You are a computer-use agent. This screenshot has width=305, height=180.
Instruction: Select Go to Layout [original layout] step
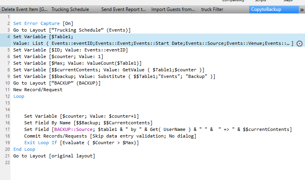[x=54, y=156]
